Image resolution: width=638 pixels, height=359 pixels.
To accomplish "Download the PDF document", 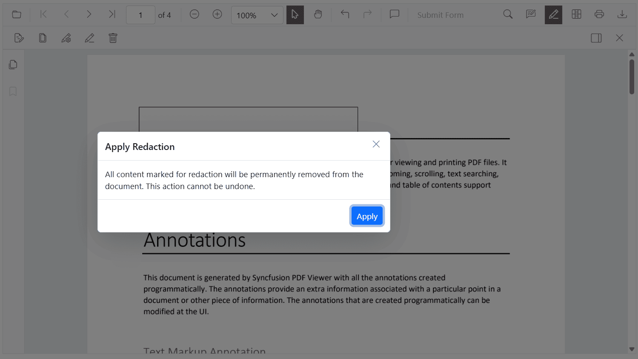I will click(622, 14).
